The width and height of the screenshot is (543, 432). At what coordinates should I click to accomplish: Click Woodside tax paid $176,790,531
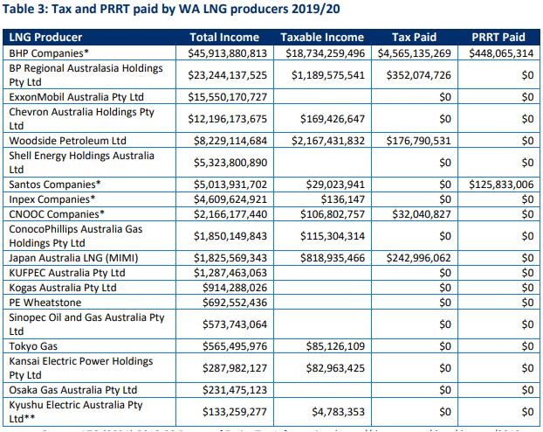point(419,141)
